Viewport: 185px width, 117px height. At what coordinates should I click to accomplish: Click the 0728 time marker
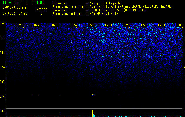pyautogui.click(x=144, y=25)
